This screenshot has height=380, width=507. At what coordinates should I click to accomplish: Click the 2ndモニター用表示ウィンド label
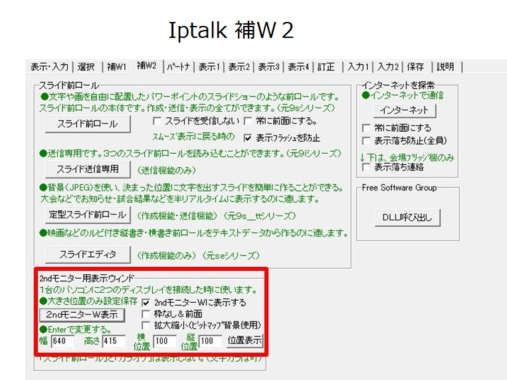pos(86,278)
